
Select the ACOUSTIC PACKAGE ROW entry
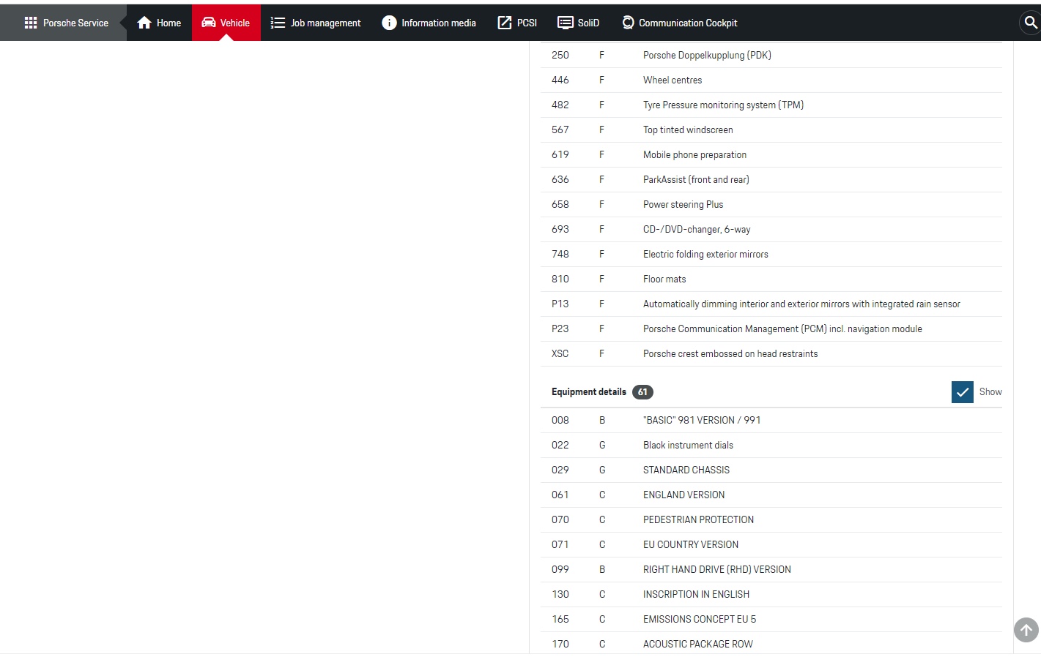pos(771,644)
